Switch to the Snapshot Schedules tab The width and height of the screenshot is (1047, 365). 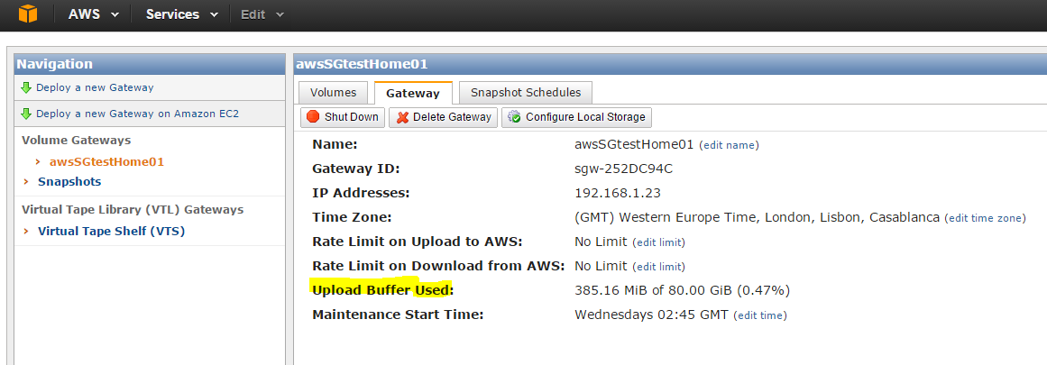tap(526, 93)
